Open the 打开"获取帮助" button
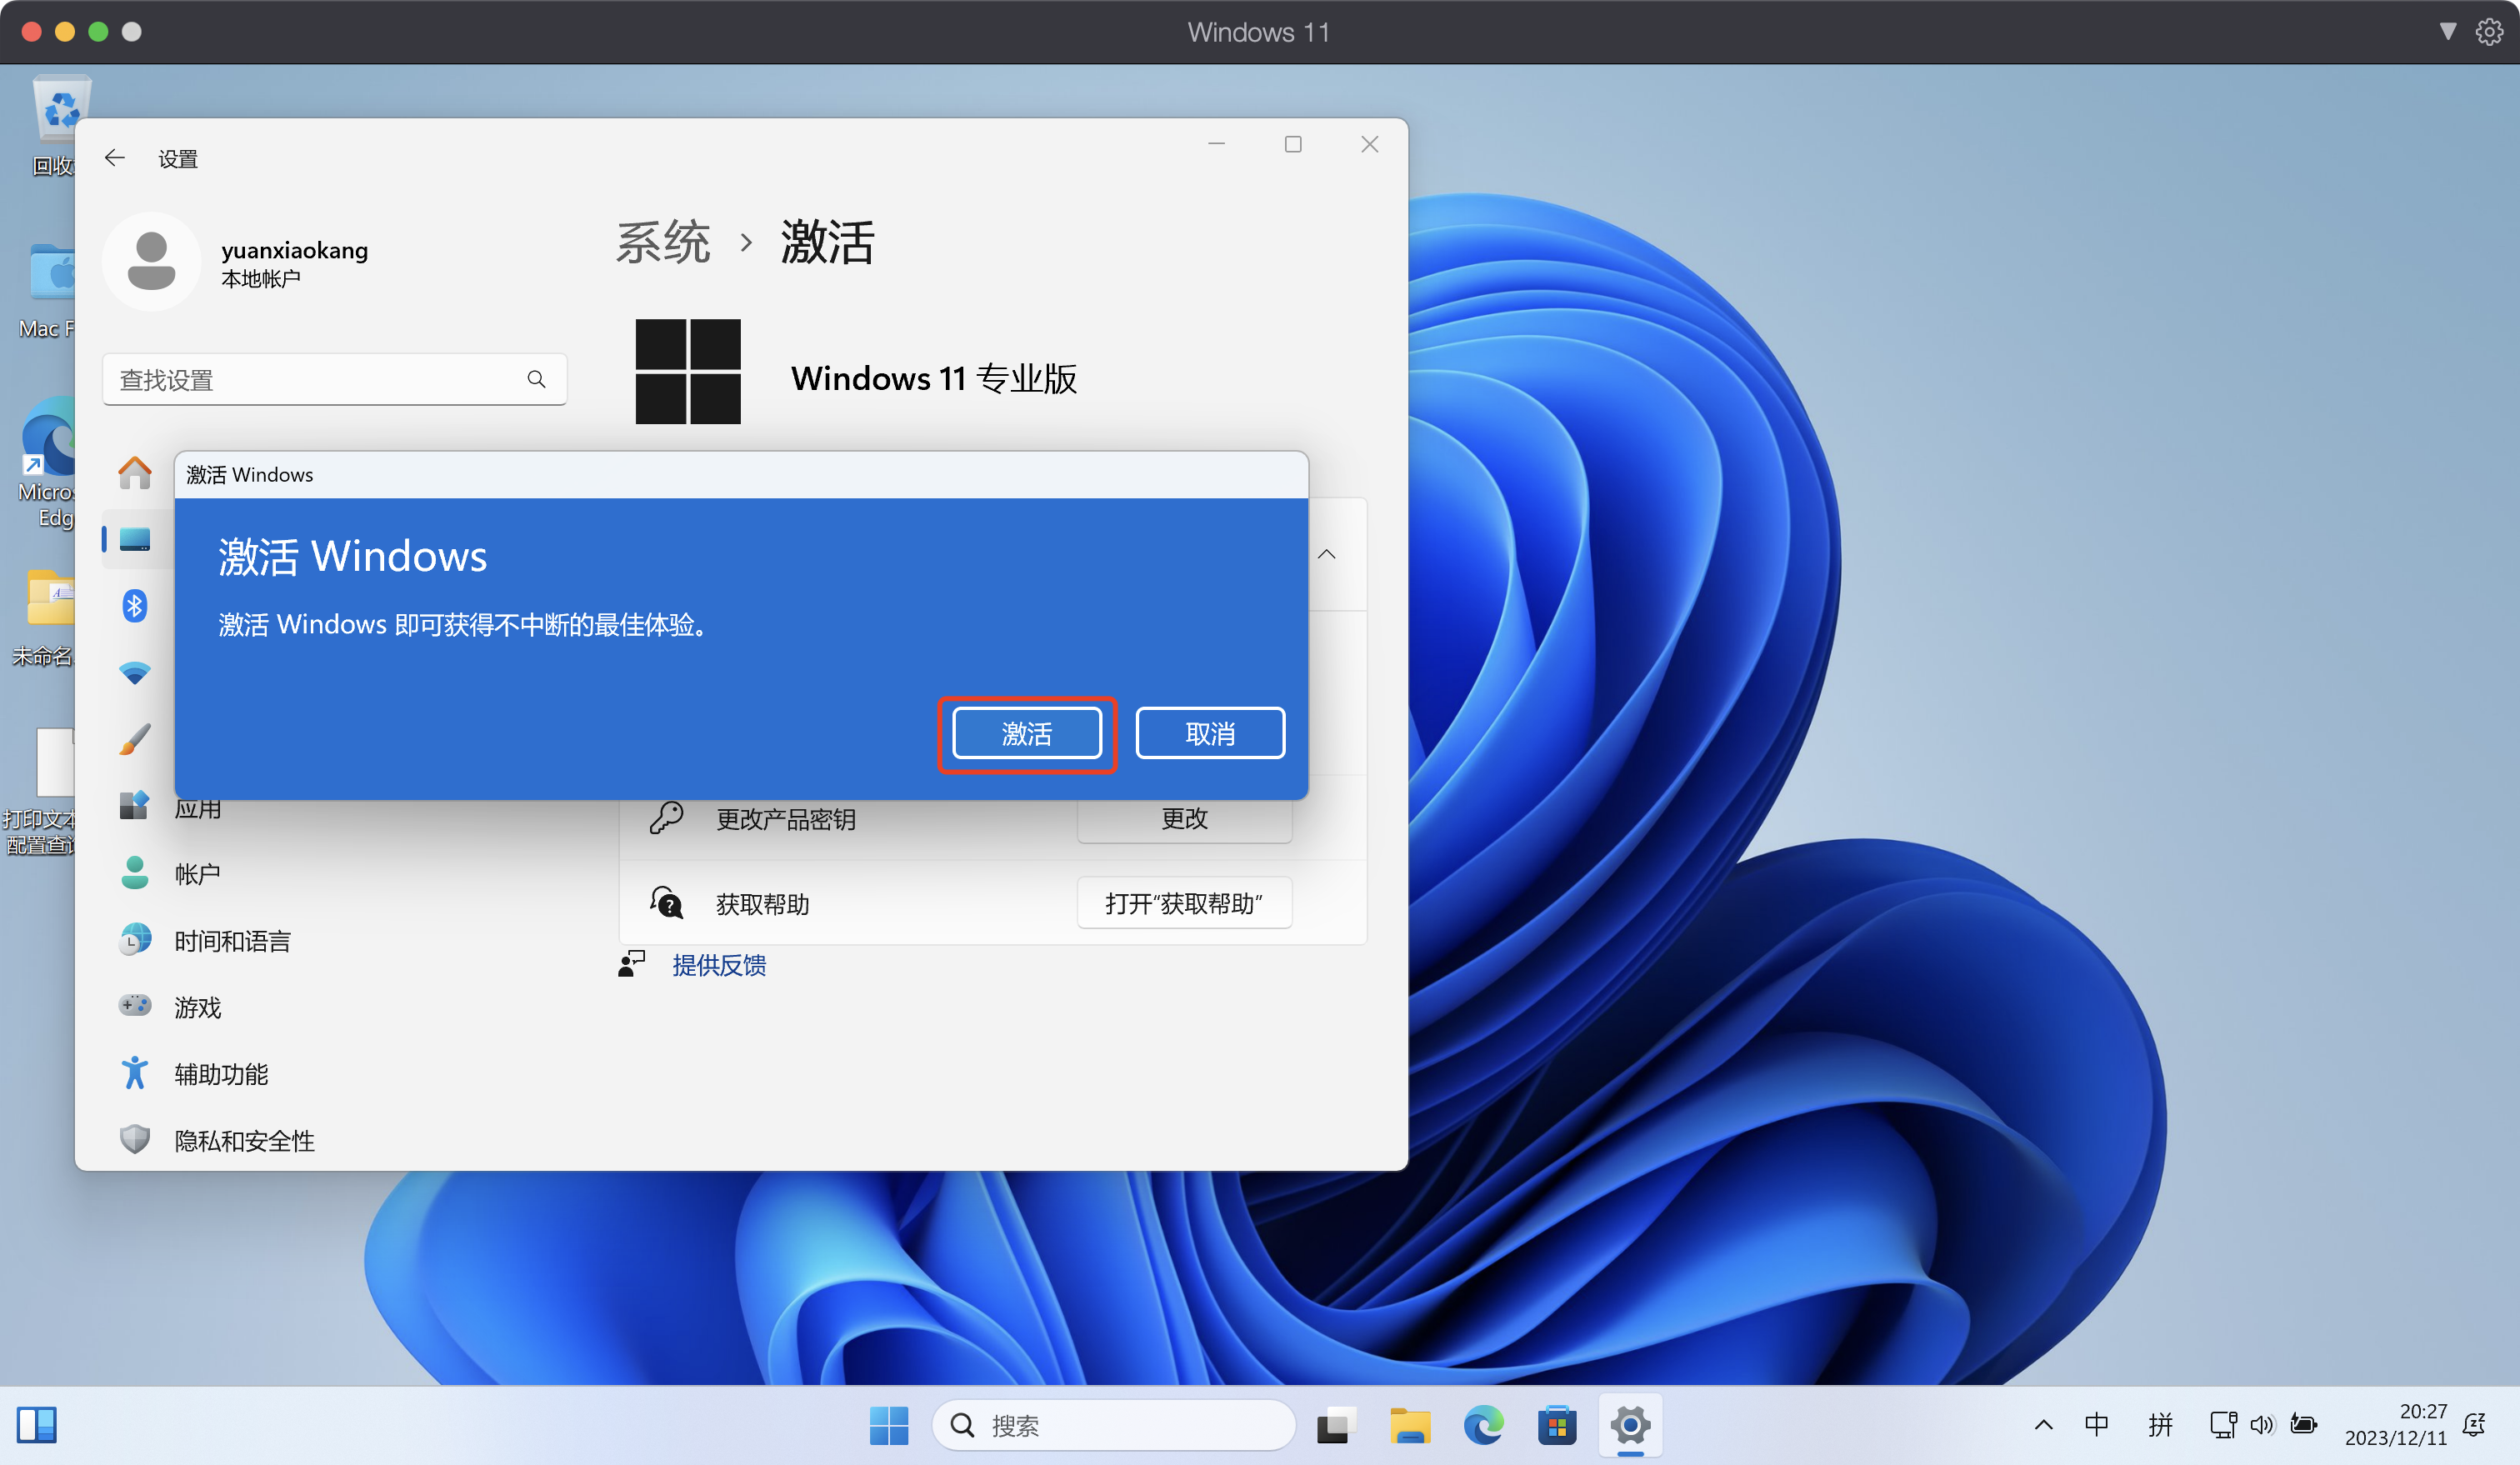 [x=1184, y=903]
